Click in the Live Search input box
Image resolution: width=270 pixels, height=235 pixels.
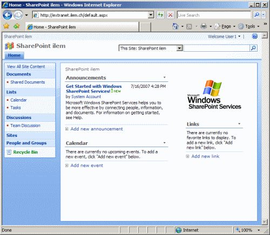click(214, 15)
